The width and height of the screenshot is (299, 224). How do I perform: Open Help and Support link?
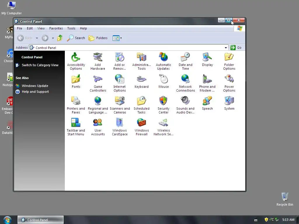click(32, 92)
